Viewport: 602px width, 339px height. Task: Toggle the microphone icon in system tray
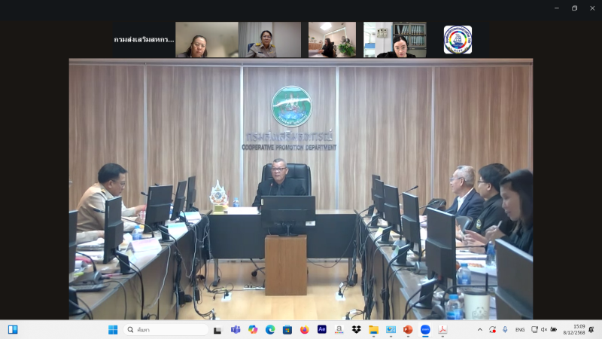(504, 329)
